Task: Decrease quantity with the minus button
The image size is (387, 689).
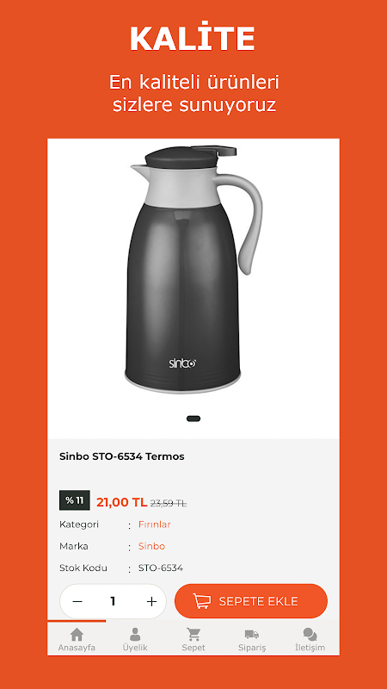Action: [77, 601]
